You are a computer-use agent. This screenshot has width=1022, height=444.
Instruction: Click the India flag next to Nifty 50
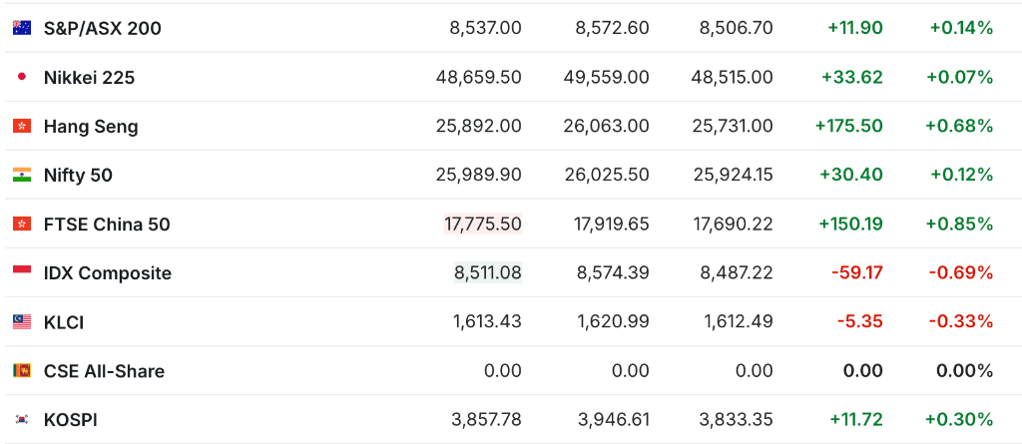click(22, 175)
